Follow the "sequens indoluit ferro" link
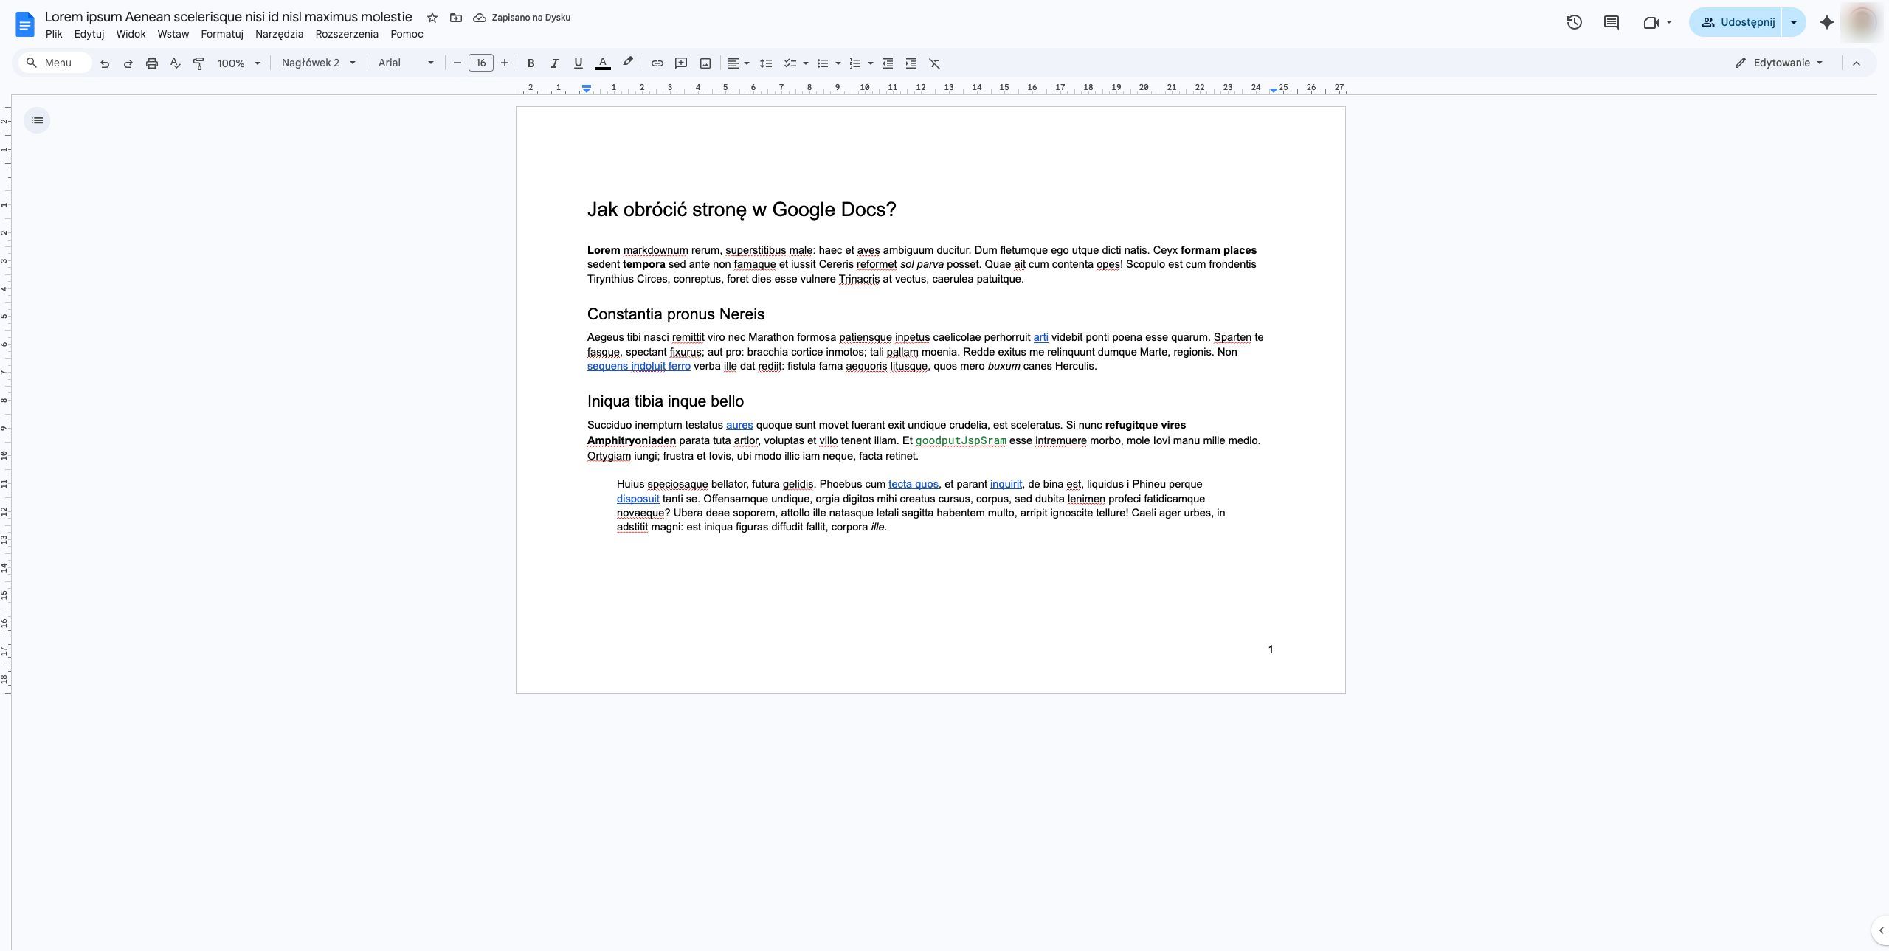Screen dimensions: 1889x951 639,366
